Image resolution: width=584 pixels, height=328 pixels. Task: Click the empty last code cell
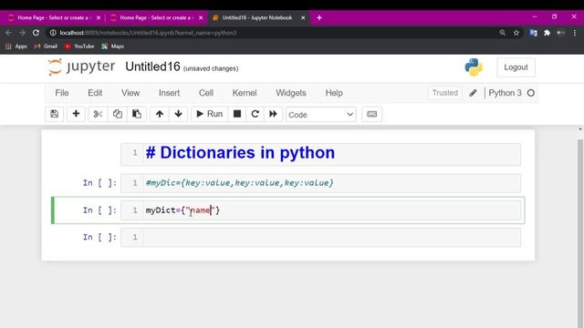(320, 237)
